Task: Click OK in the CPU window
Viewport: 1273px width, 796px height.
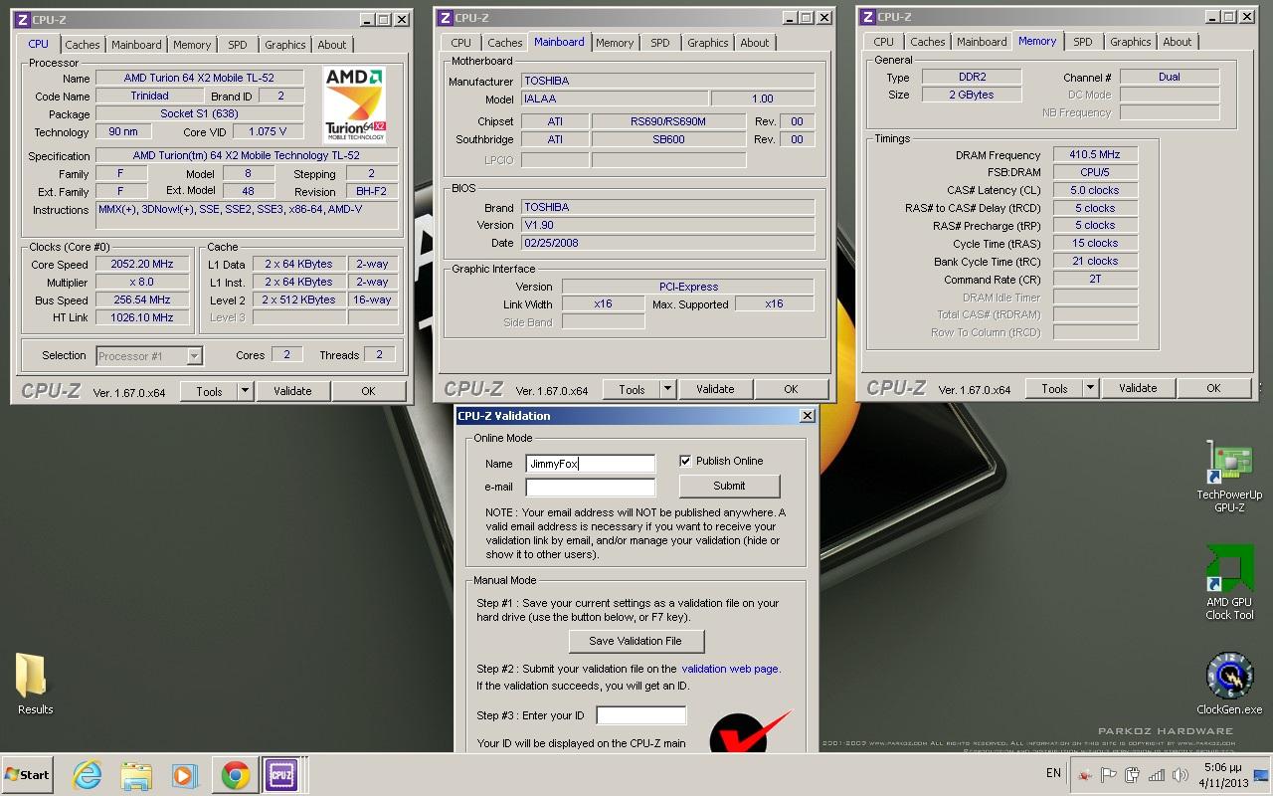Action: pyautogui.click(x=368, y=391)
